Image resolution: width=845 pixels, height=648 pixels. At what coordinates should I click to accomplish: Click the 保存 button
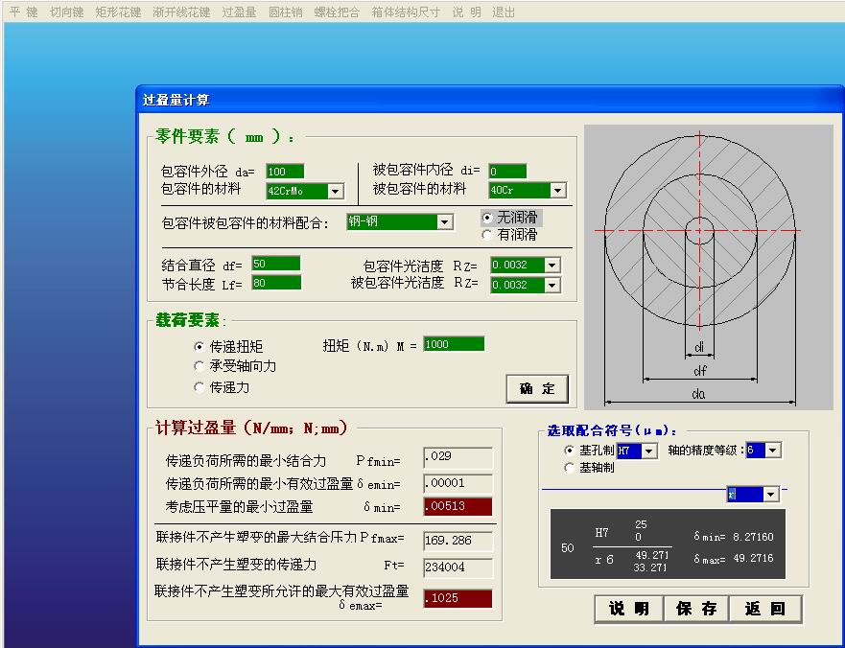pyautogui.click(x=696, y=609)
